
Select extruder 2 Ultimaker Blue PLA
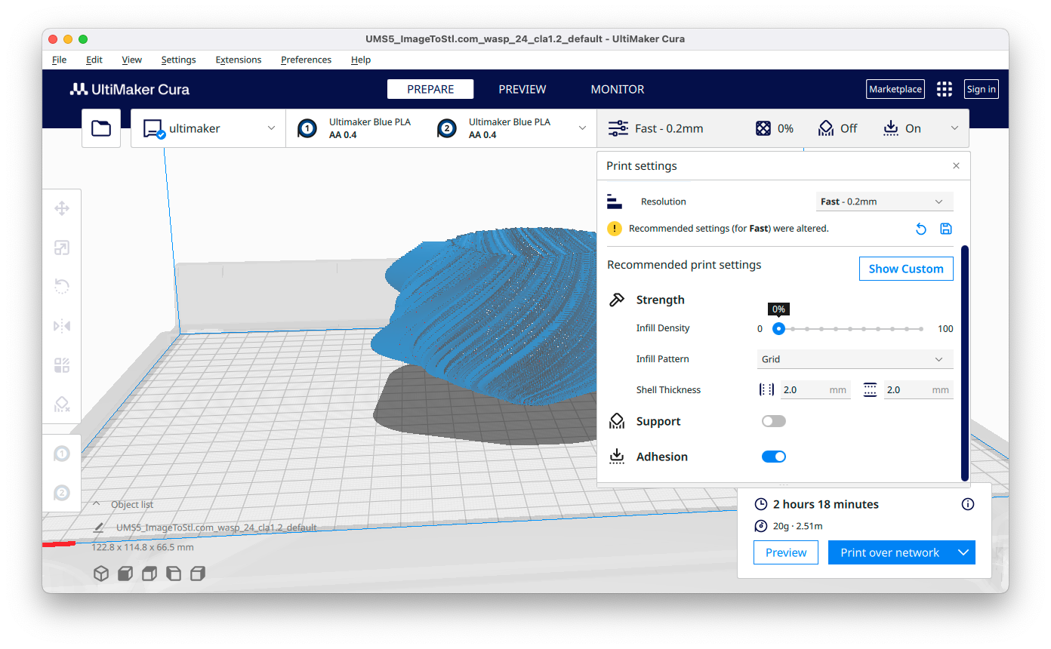coord(495,128)
